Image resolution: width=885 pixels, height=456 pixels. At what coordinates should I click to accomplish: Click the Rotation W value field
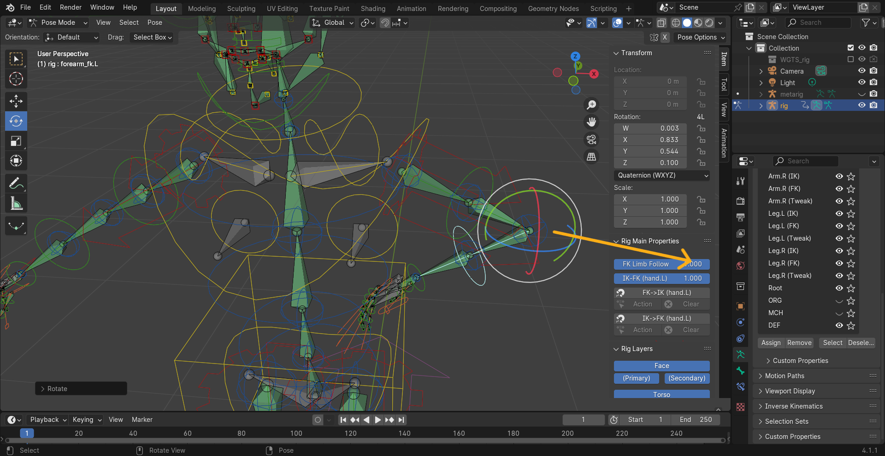(x=650, y=128)
